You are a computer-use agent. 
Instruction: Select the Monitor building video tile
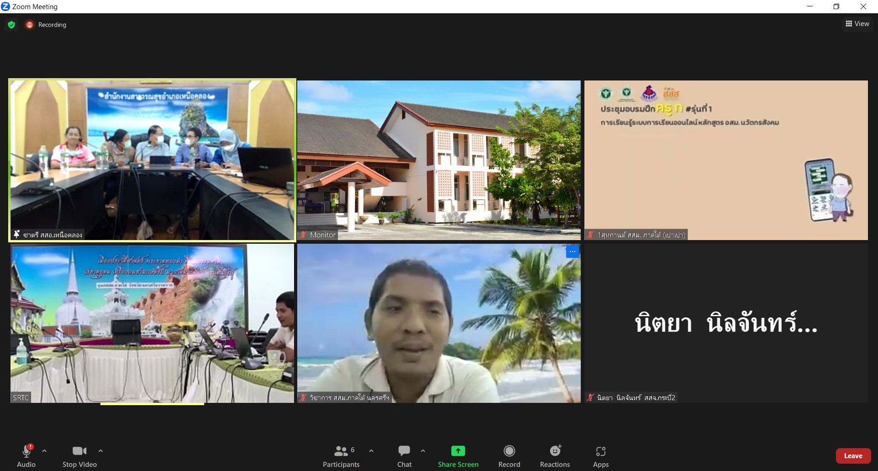[x=439, y=160]
